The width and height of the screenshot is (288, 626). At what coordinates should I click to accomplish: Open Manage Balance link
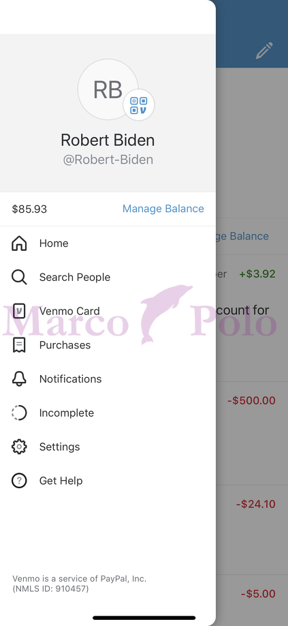pos(163,209)
